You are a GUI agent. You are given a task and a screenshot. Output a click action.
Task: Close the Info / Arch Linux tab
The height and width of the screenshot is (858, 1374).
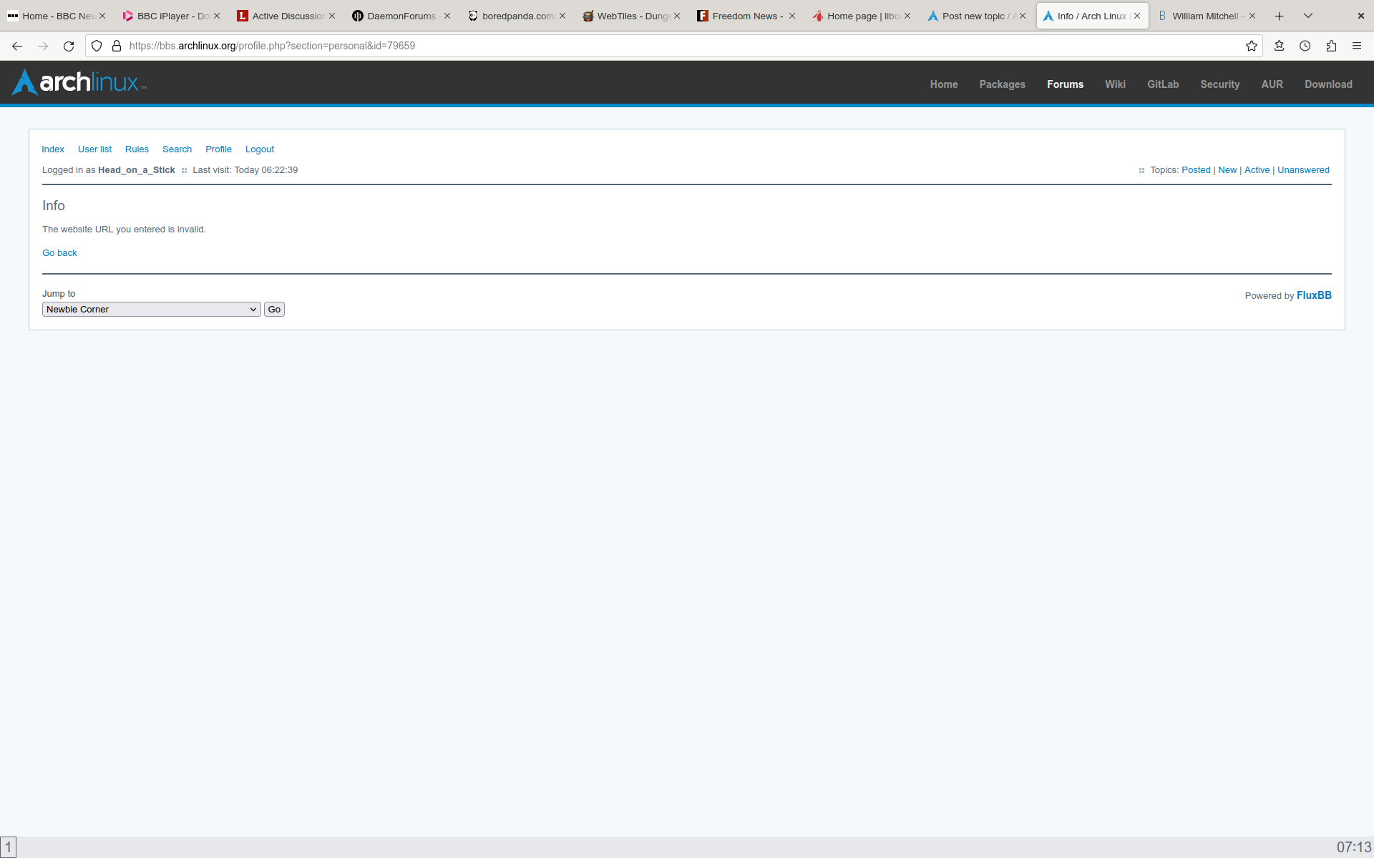click(x=1137, y=16)
